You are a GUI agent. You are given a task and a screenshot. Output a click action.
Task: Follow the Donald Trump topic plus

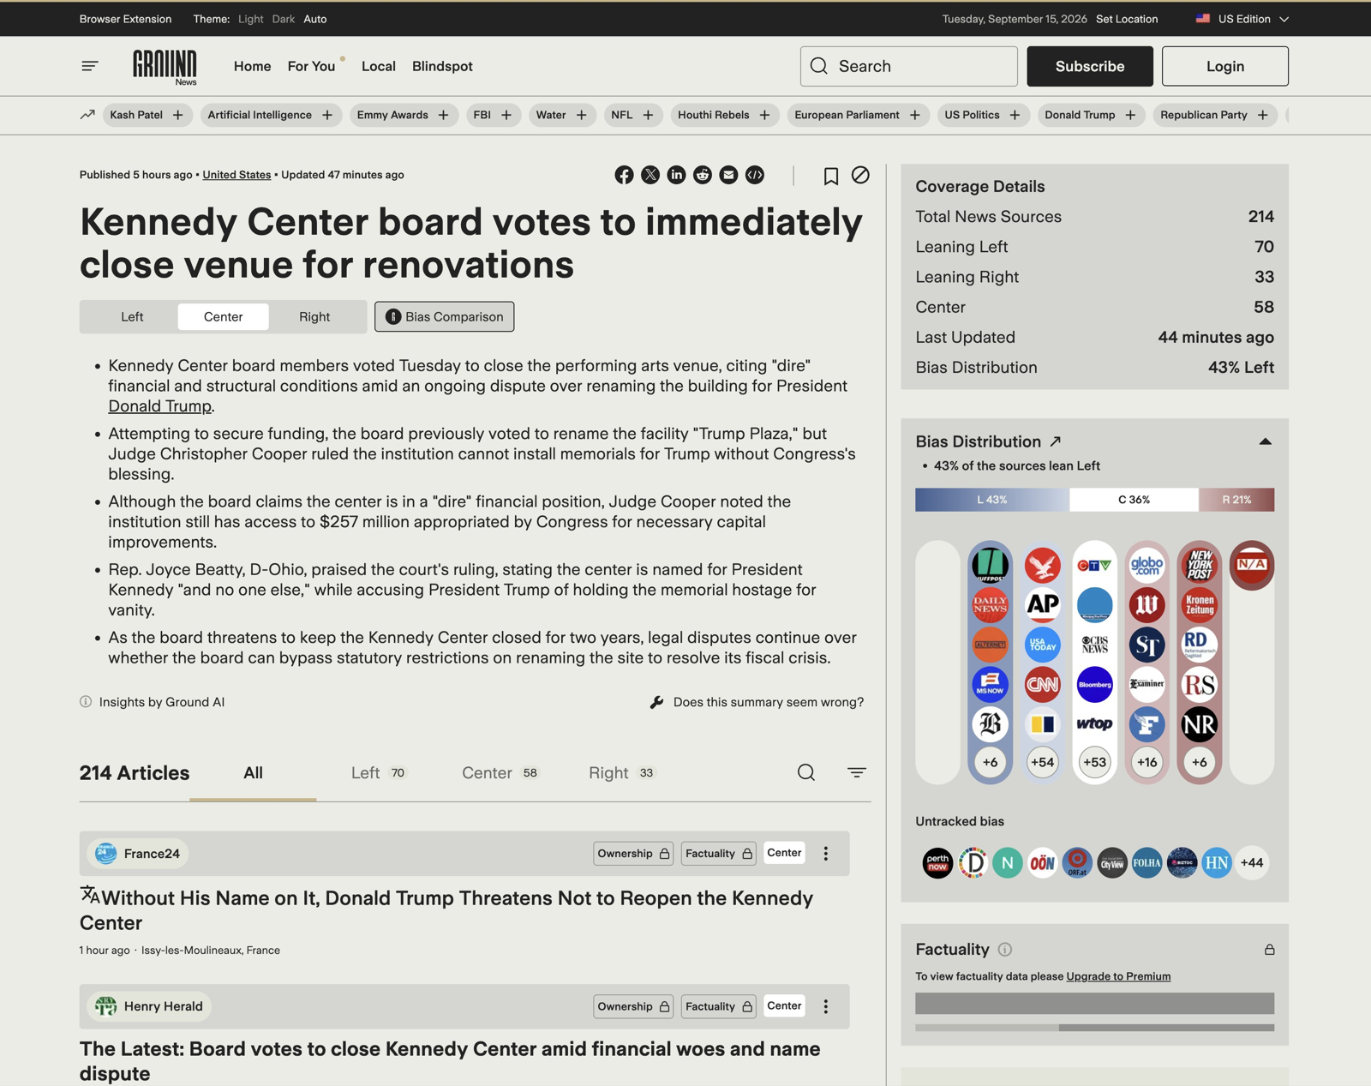pyautogui.click(x=1130, y=115)
